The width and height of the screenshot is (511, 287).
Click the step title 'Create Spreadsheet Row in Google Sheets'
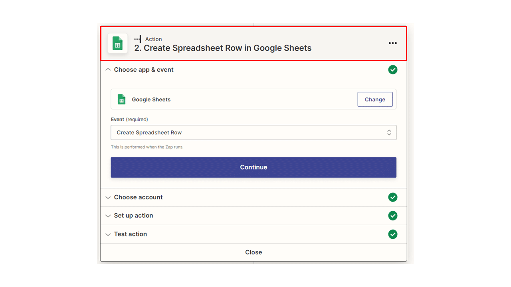click(x=223, y=48)
